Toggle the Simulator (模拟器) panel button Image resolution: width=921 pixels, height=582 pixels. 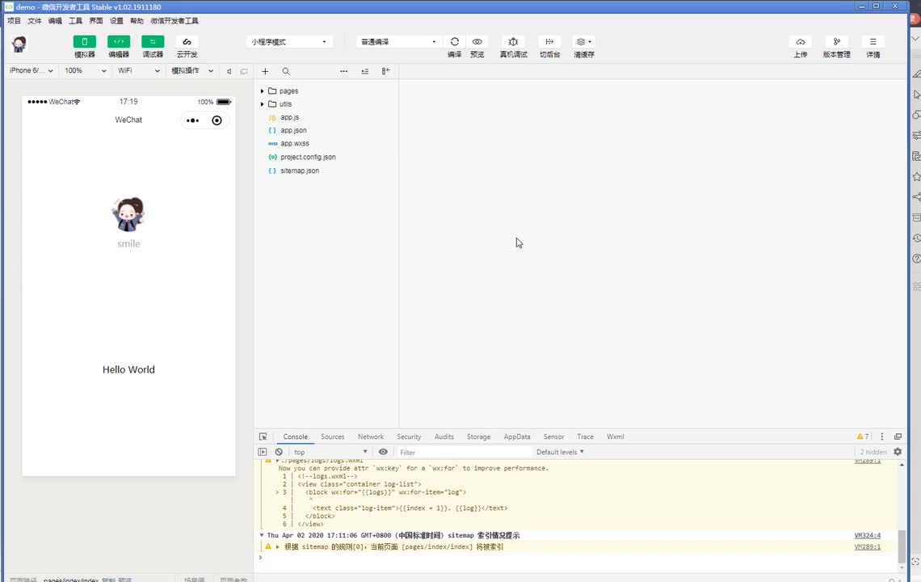click(85, 42)
